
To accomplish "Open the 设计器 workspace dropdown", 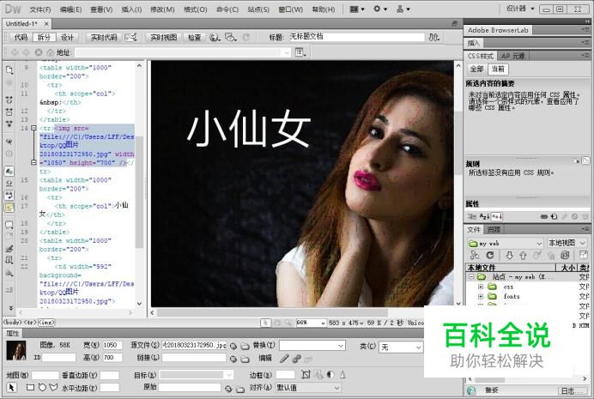I will click(520, 9).
